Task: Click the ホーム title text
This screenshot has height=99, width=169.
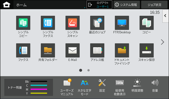Action: pyautogui.click(x=21, y=5)
